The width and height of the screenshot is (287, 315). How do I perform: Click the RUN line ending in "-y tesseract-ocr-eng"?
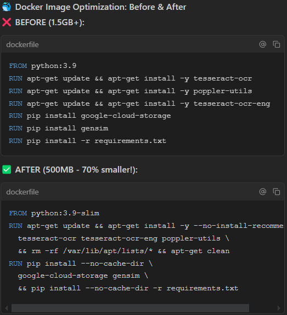pyautogui.click(x=139, y=104)
